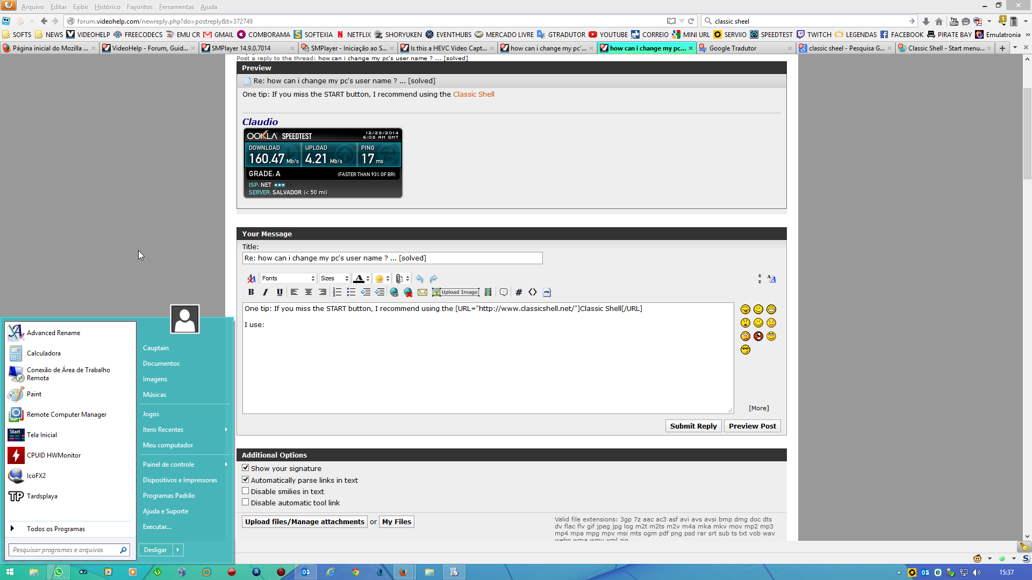Switch to Google Tradutor tab
Viewport: 1032px width, 580px height.
point(746,48)
